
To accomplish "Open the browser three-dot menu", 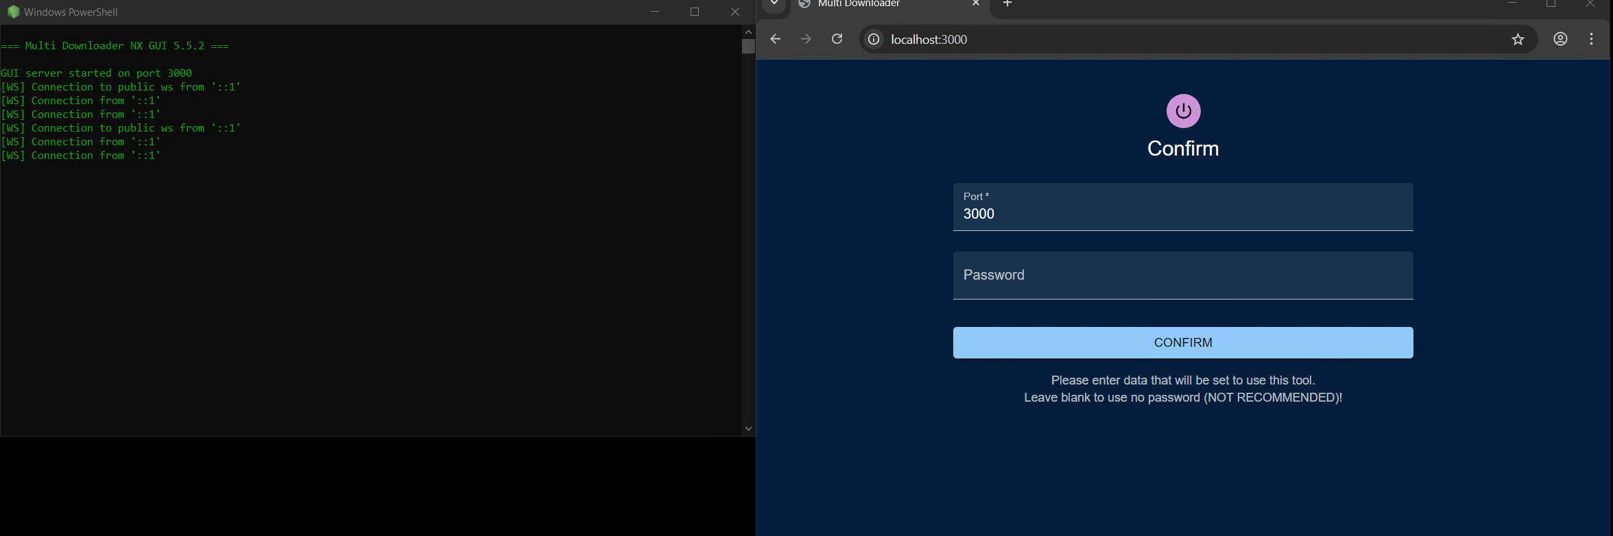I will tap(1591, 39).
